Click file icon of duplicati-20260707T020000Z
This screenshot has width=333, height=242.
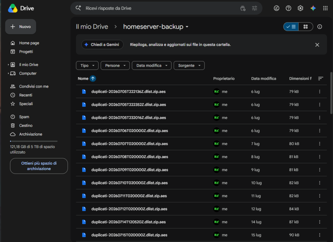click(84, 144)
